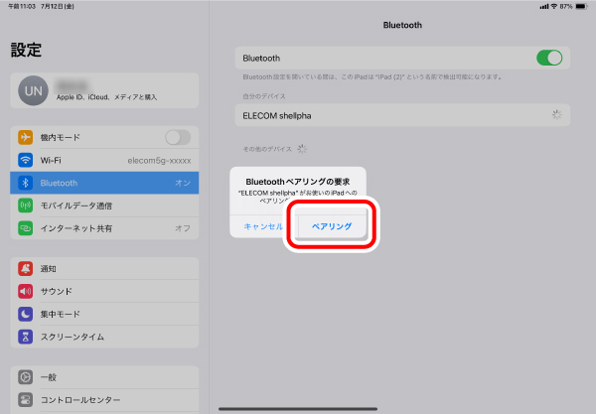Image resolution: width=596 pixels, height=414 pixels.
Task: Tap the Internet sharing hotspot icon
Action: click(x=26, y=228)
